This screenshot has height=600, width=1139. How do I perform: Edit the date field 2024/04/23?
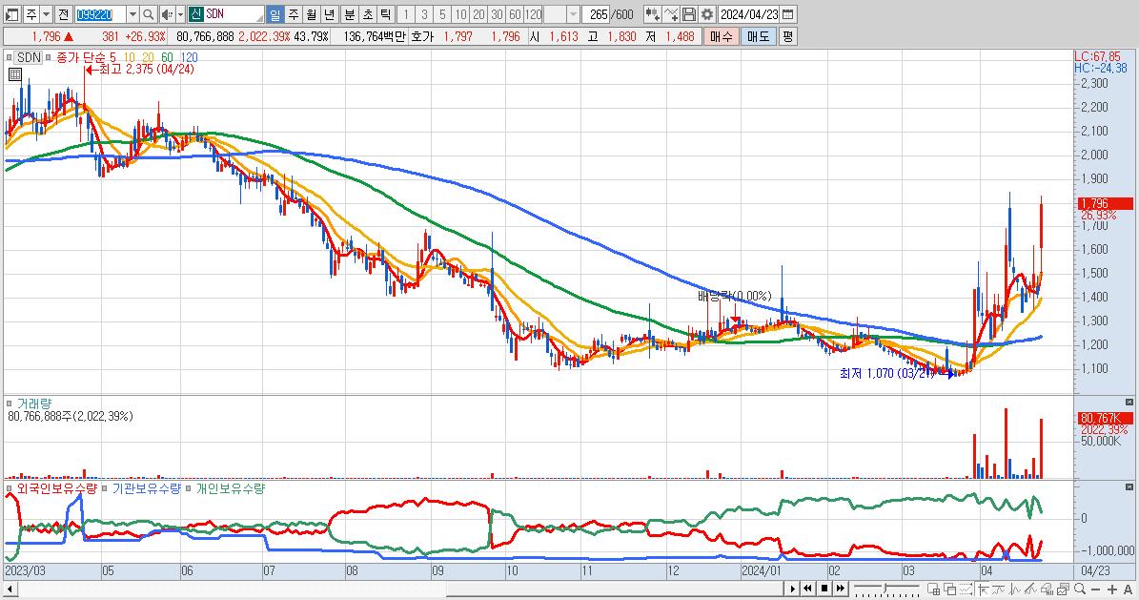749,13
